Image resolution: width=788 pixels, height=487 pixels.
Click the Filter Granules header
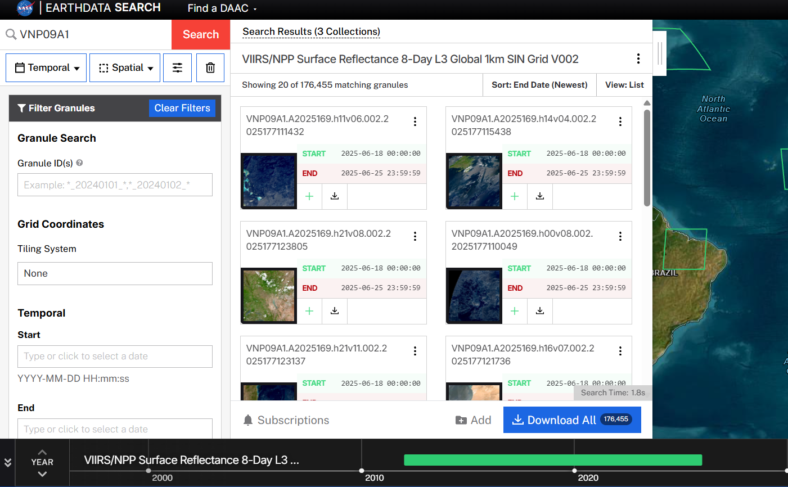point(56,108)
